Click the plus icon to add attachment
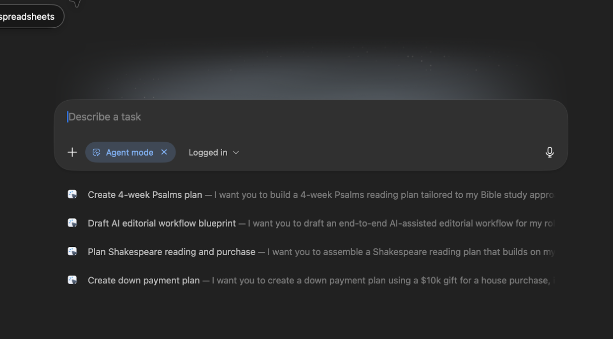 [x=72, y=152]
